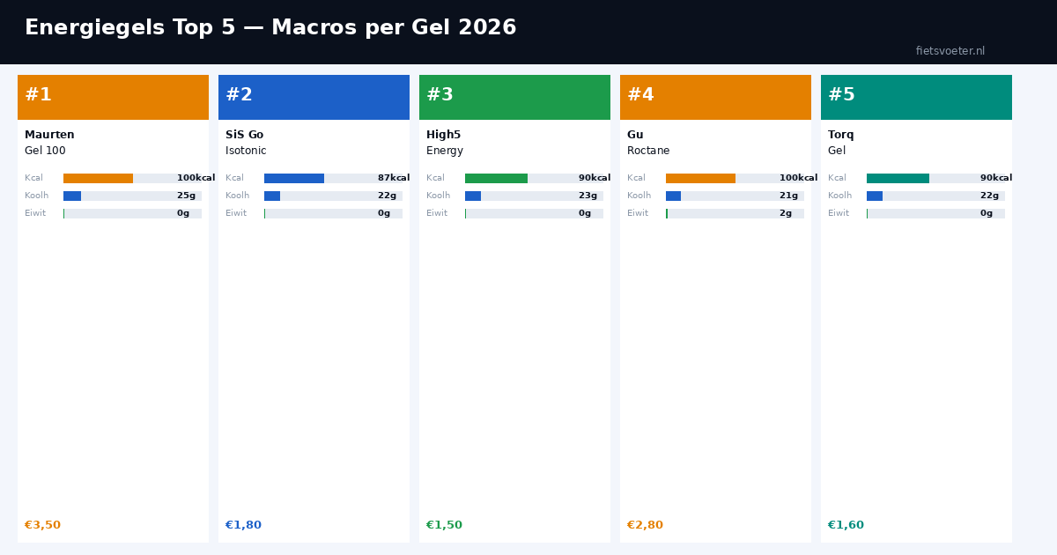Click the Maurten brand name
This screenshot has height=555, width=1057.
coord(49,135)
